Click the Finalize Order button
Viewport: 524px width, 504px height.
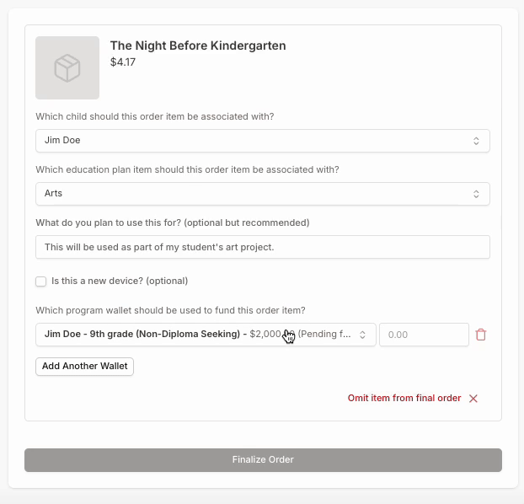click(263, 460)
